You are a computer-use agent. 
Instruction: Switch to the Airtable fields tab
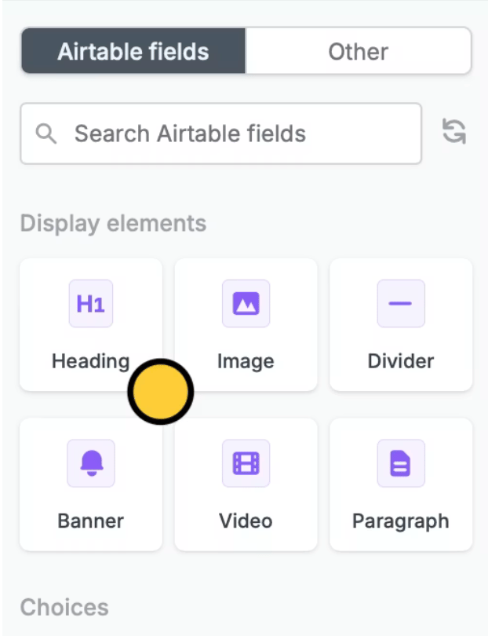click(x=133, y=51)
